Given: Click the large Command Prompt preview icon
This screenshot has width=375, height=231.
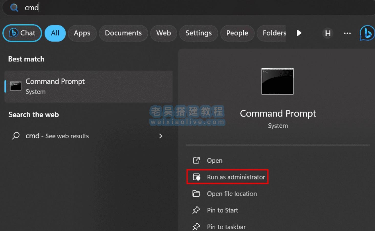Looking at the screenshot, I should tap(277, 81).
